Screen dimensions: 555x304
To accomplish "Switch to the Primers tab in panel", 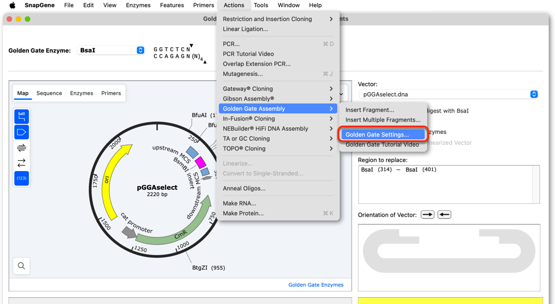I will [x=111, y=93].
